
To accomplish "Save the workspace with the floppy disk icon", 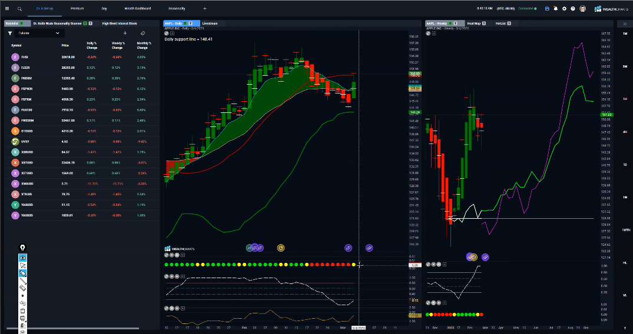I will click(547, 8).
